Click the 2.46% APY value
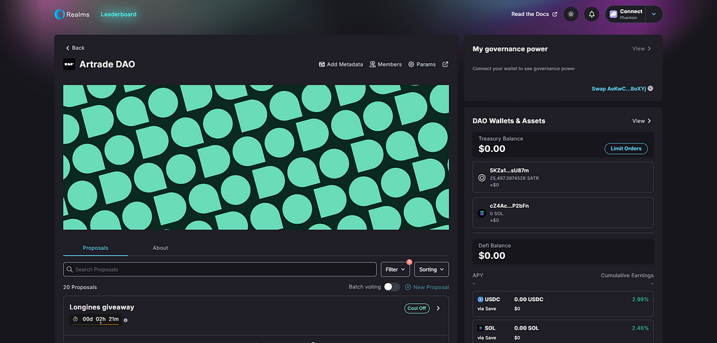This screenshot has height=343, width=717. click(x=640, y=328)
